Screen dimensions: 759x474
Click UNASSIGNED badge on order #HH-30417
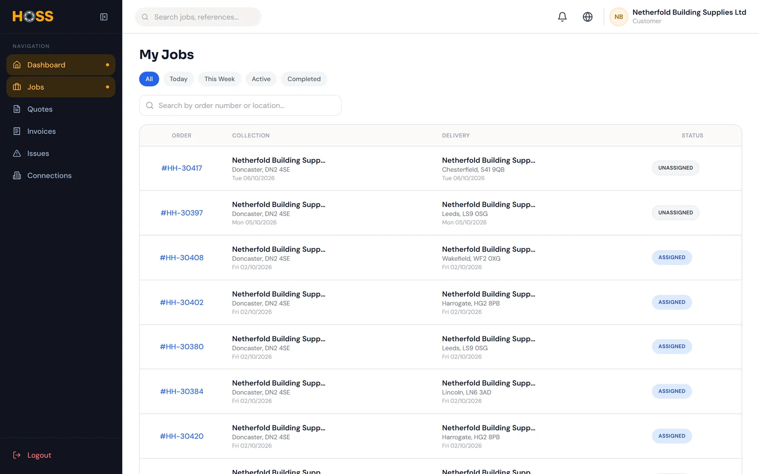(676, 168)
